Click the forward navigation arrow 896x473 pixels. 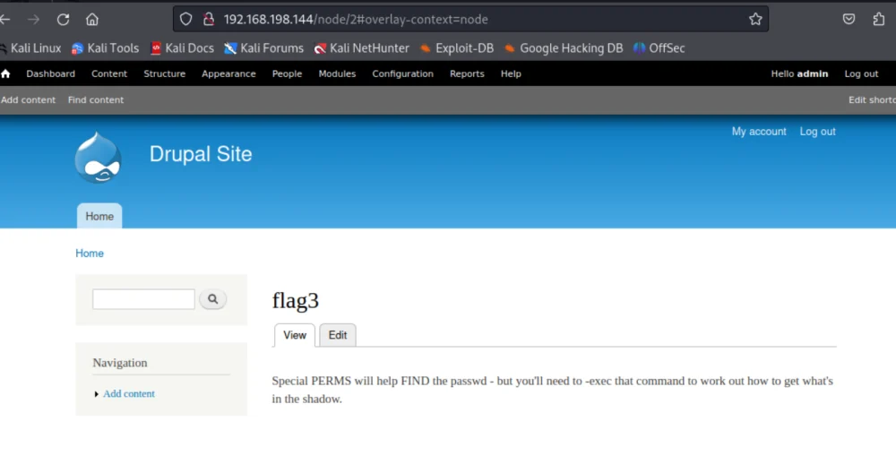coord(34,20)
